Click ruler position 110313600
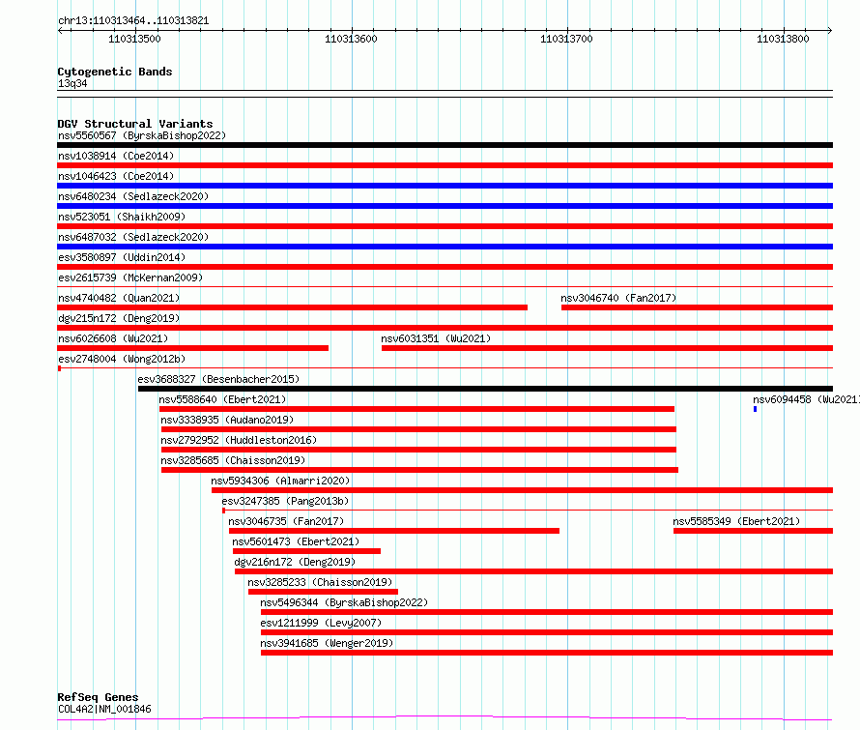 coord(351,39)
